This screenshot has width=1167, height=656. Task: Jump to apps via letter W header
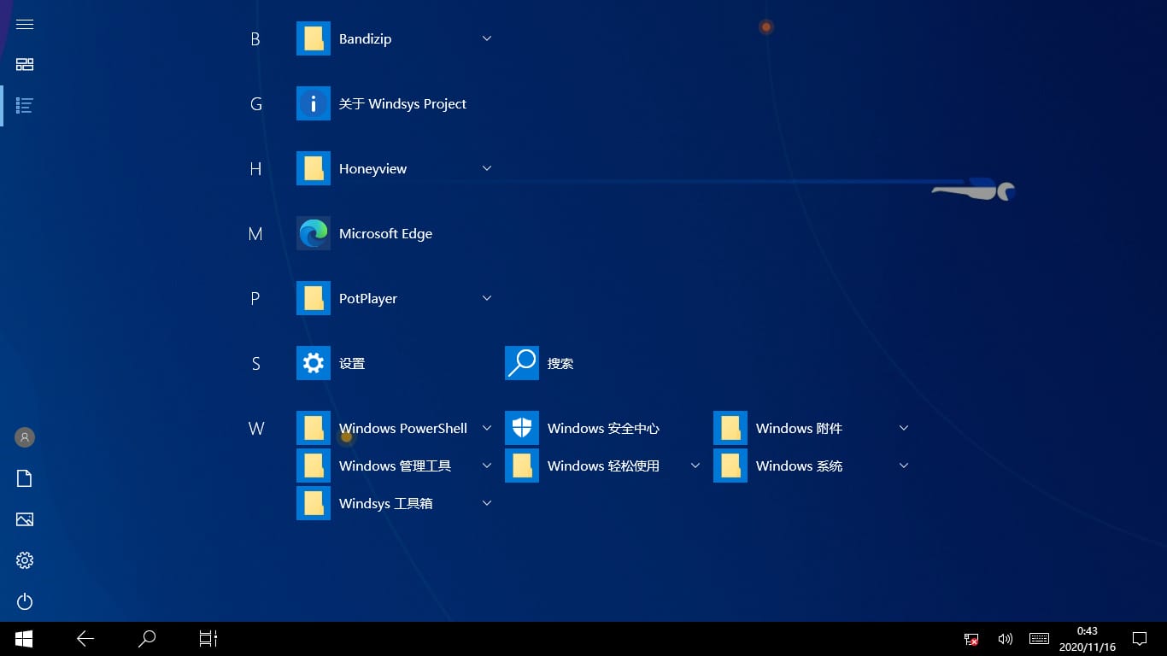pos(255,429)
